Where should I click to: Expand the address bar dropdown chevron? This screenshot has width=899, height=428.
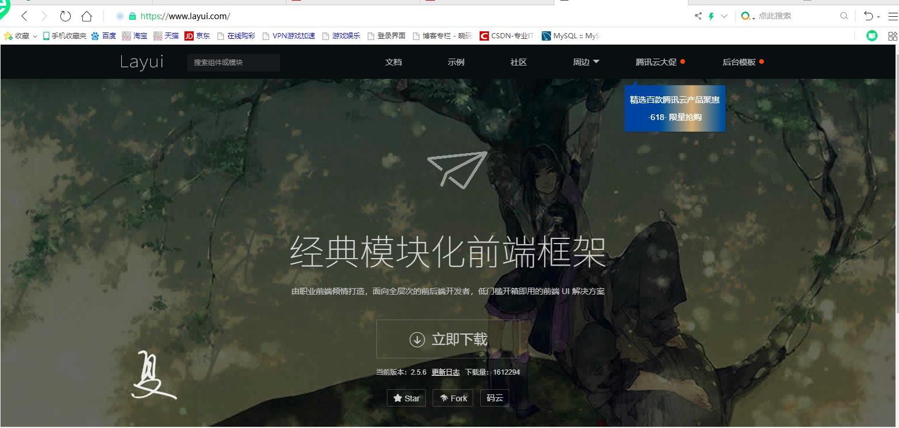[724, 16]
